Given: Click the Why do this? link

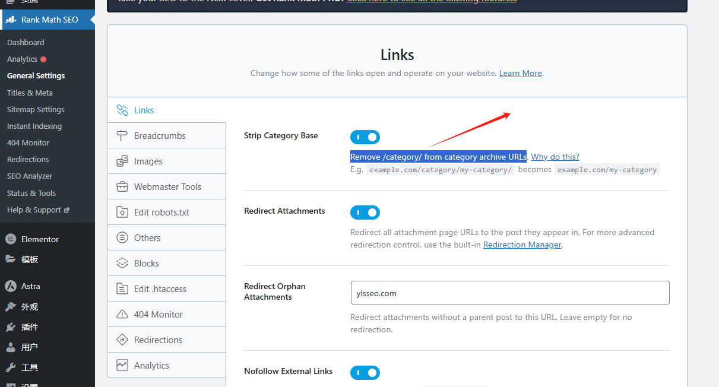Looking at the screenshot, I should [x=555, y=157].
